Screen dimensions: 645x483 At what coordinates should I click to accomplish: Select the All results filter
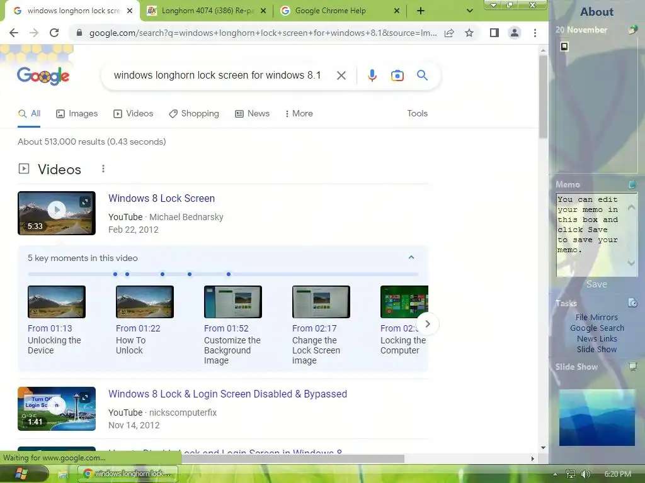coord(29,114)
